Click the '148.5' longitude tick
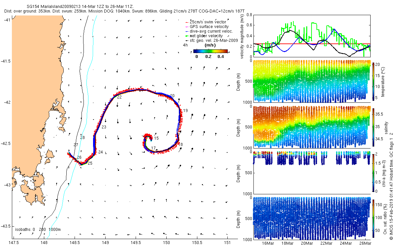This screenshot has height=247, width=396. click(75, 242)
